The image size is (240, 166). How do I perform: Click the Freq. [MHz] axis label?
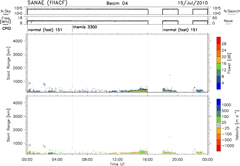point(5,20)
